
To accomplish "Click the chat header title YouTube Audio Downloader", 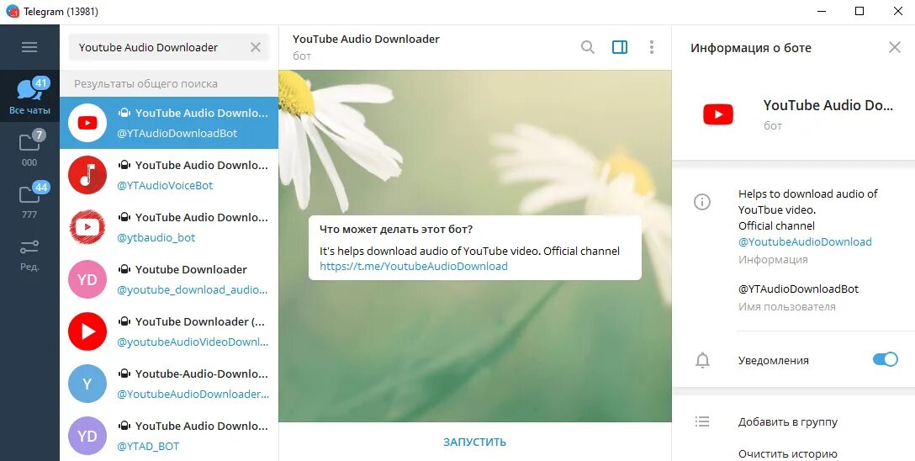I will click(x=366, y=39).
